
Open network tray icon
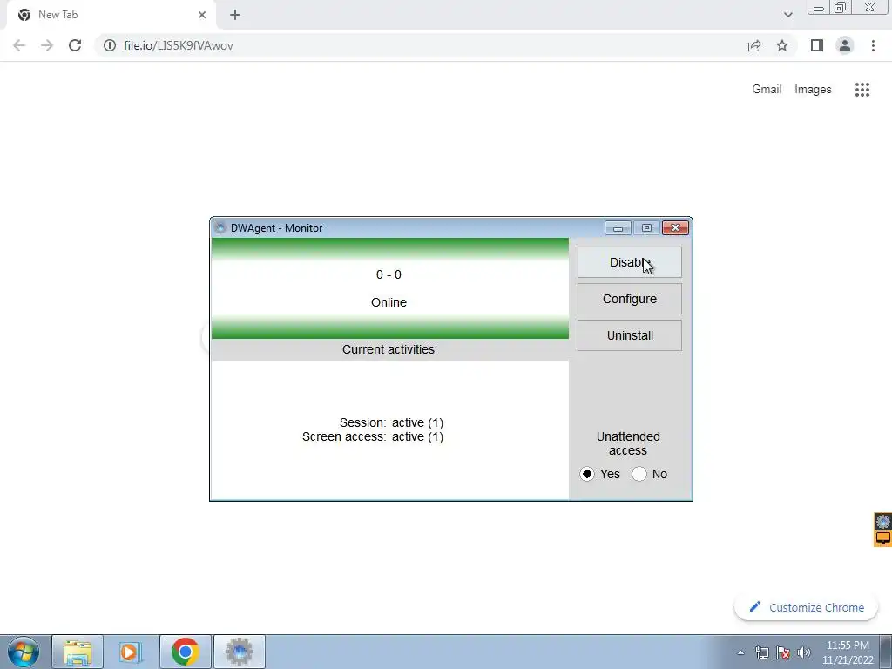[x=761, y=652]
